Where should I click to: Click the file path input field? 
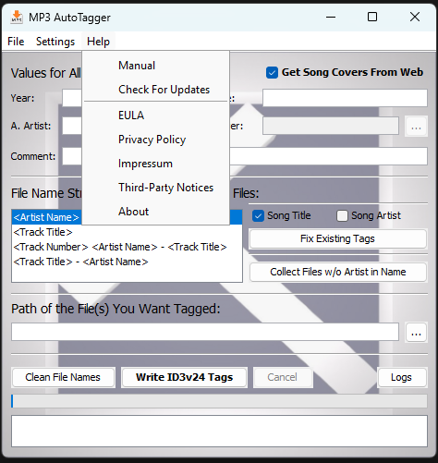click(x=205, y=332)
